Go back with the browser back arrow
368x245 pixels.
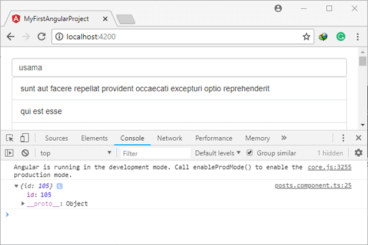[11, 37]
